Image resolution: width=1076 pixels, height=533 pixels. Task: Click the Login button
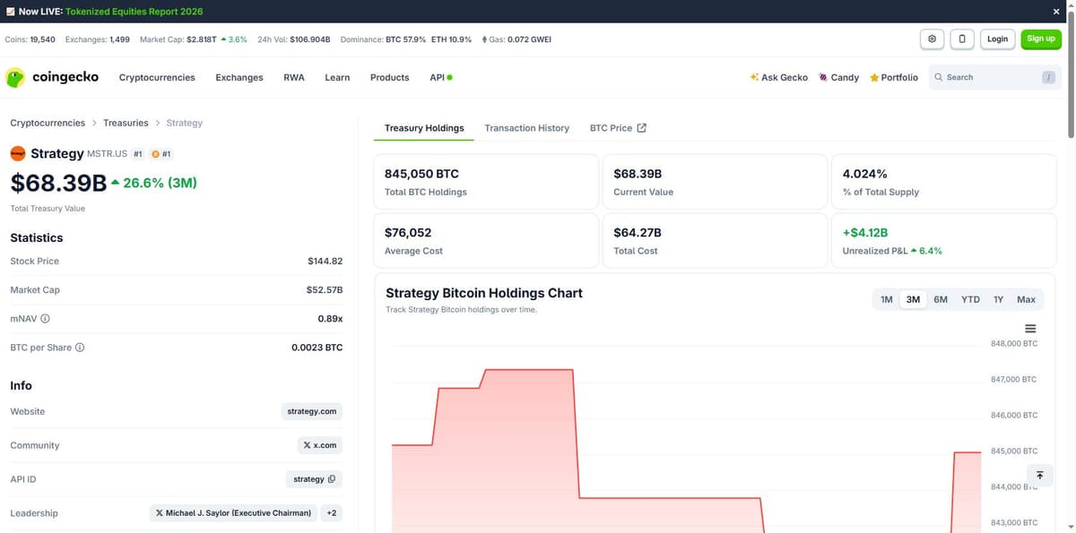tap(998, 39)
